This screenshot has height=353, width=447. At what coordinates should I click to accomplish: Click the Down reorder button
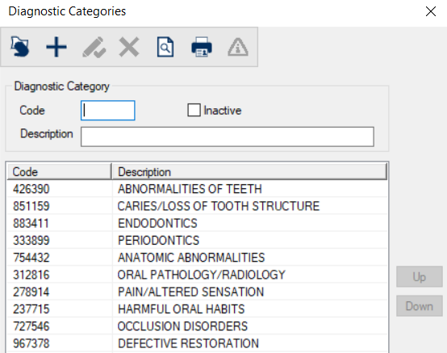[420, 306]
